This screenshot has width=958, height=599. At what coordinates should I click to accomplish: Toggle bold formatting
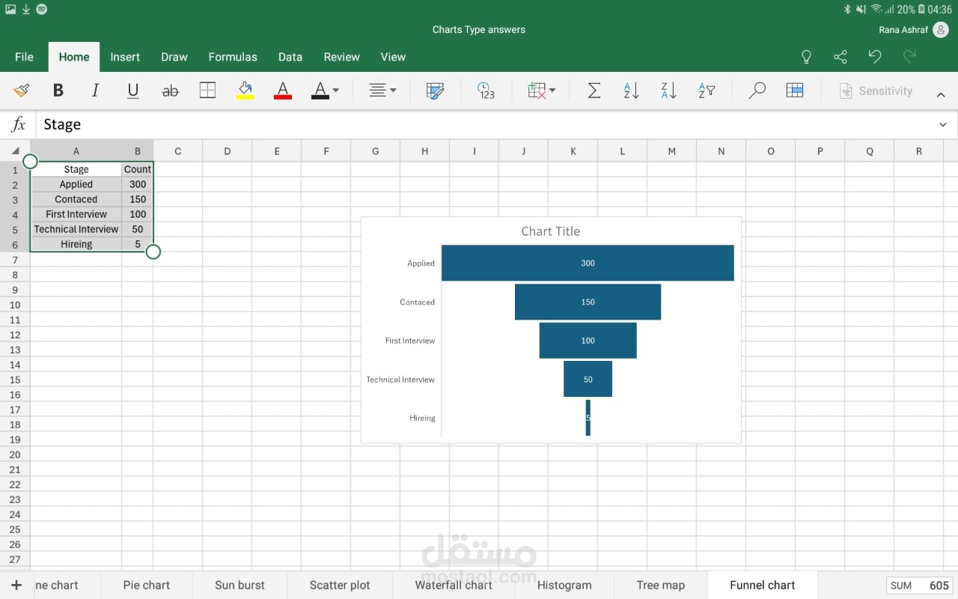click(58, 91)
